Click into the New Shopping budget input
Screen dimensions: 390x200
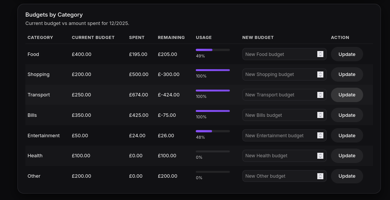coord(279,74)
